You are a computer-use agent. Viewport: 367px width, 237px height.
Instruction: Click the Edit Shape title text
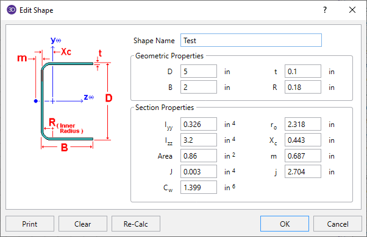pyautogui.click(x=37, y=10)
